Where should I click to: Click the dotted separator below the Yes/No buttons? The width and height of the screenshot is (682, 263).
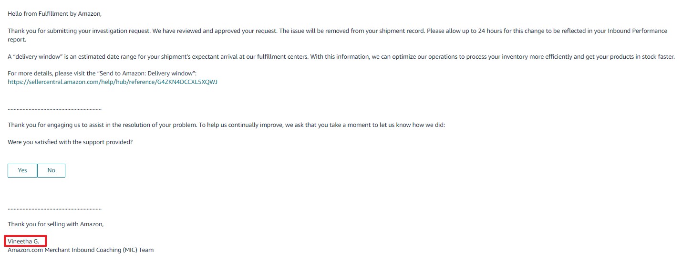pos(54,208)
